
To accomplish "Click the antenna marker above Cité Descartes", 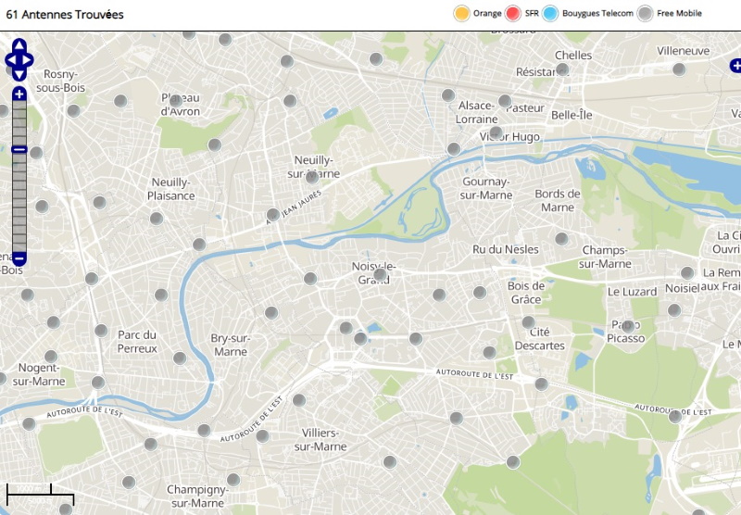I will point(528,322).
